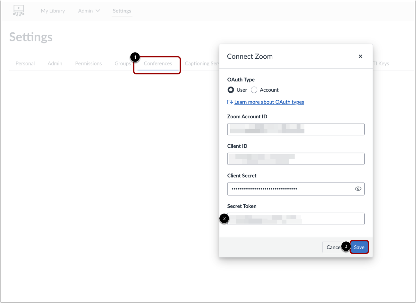Save the Zoom connection settings
The height and width of the screenshot is (303, 416).
coord(359,247)
